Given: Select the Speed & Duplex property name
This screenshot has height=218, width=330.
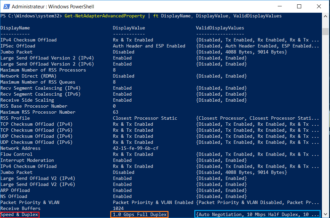Looking at the screenshot, I should (19, 214).
